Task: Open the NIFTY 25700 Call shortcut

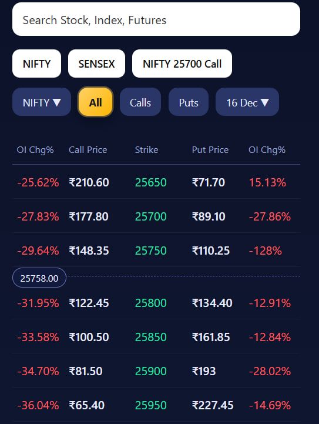Action: click(182, 64)
